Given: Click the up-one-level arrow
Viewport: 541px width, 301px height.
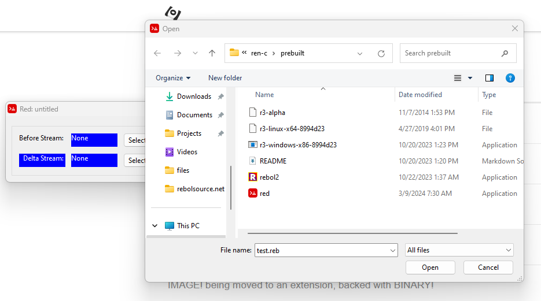Looking at the screenshot, I should [212, 53].
